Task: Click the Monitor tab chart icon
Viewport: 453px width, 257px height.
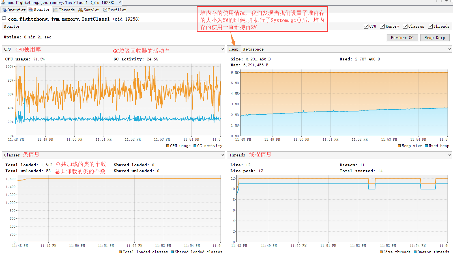Action: [31, 9]
